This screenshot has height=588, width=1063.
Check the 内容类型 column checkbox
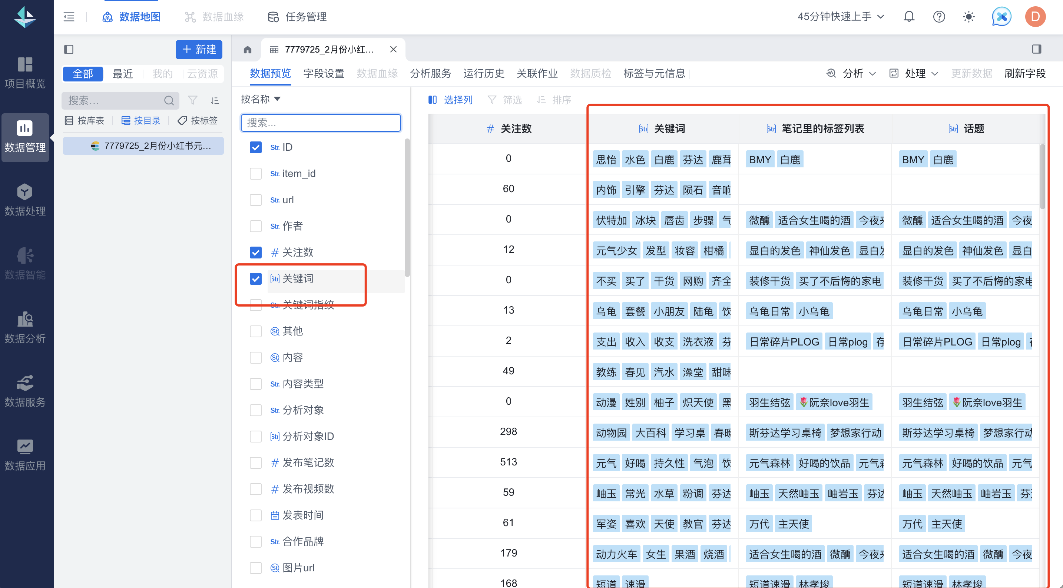(256, 384)
